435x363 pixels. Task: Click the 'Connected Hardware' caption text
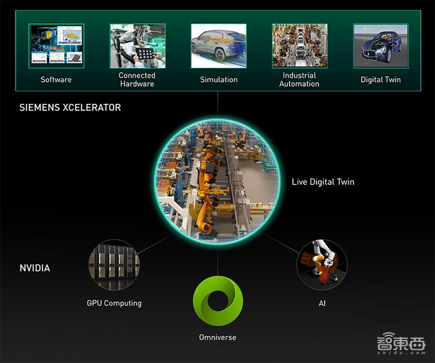pyautogui.click(x=137, y=79)
